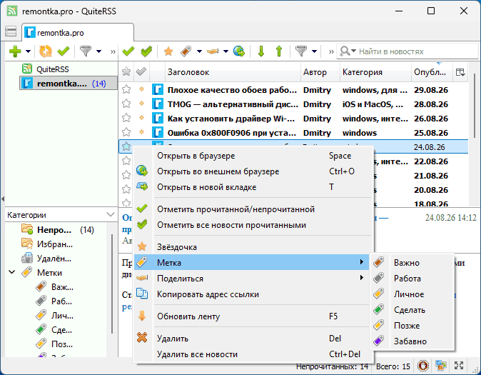This screenshot has width=481, height=375.
Task: Expand the news filter dropdown arrow
Action: [314, 51]
